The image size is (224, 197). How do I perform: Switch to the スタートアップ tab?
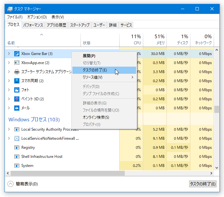click(80, 25)
